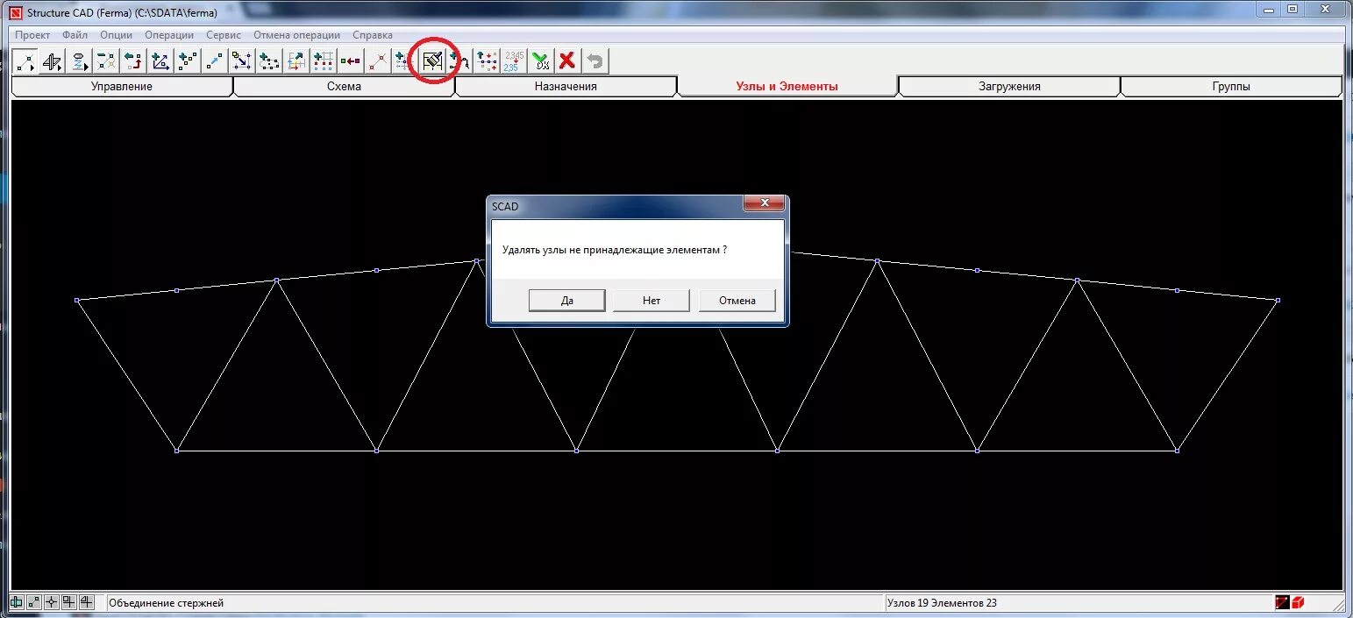Select the coordinate axes tool icon
Screen dimensions: 1353x618
pyautogui.click(x=160, y=61)
